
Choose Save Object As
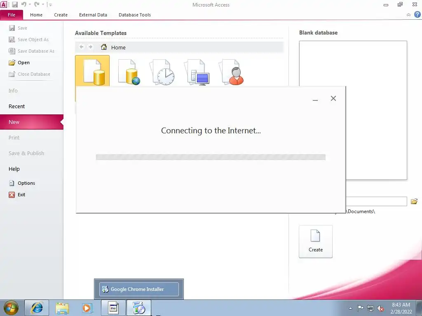click(x=28, y=39)
